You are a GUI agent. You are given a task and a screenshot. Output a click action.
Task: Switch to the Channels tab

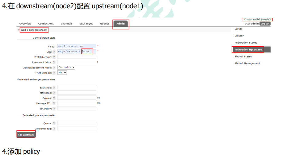(67, 24)
